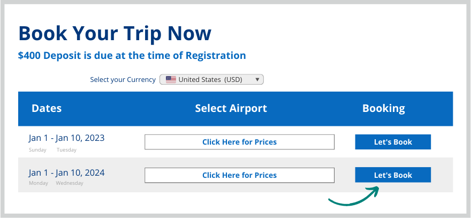Click the Sunday weekday label
471x218 pixels.
tap(37, 150)
